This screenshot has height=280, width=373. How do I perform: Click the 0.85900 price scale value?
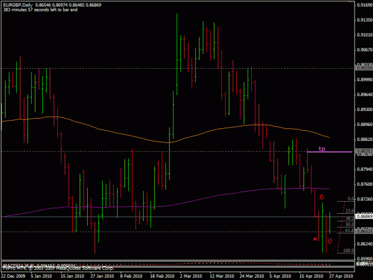[365, 259]
